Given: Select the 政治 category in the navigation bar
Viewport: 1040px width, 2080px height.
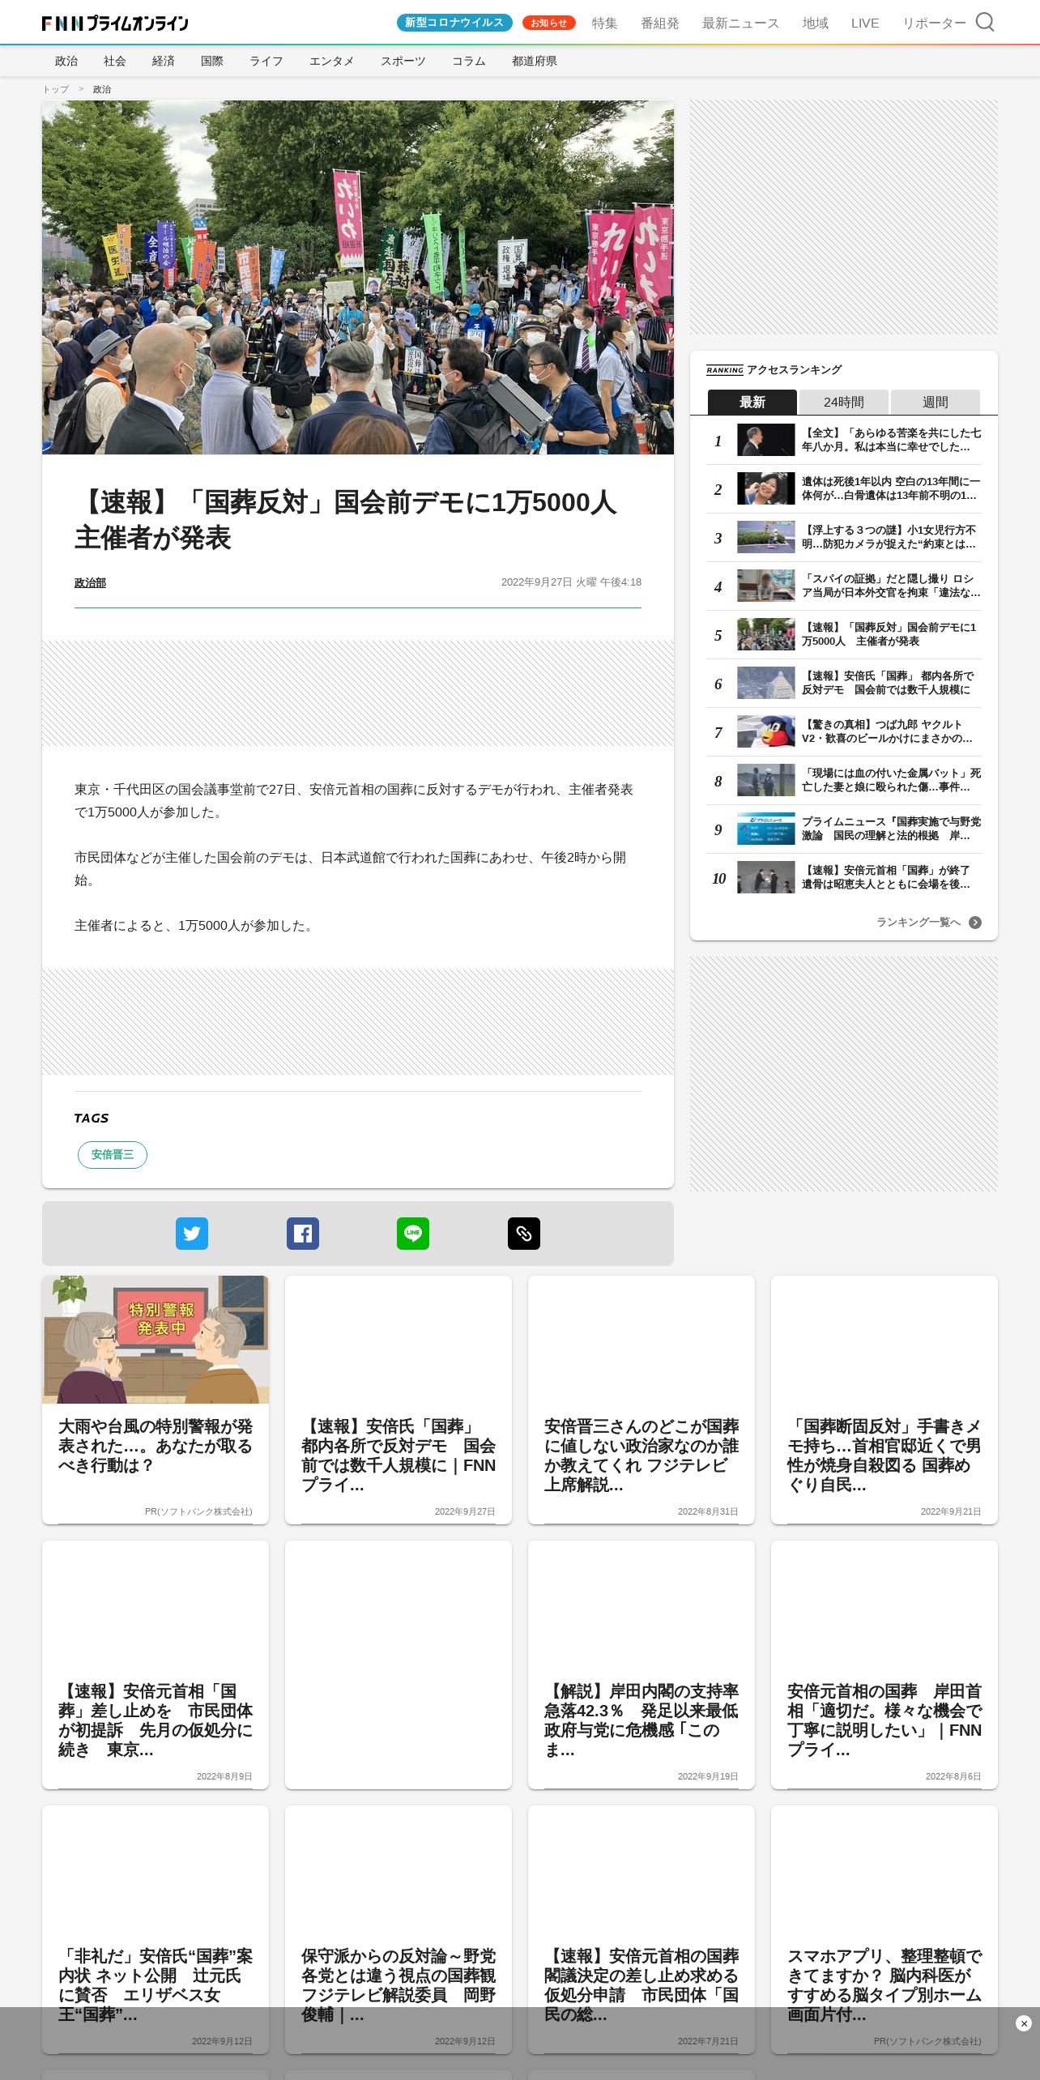Looking at the screenshot, I should [x=66, y=61].
